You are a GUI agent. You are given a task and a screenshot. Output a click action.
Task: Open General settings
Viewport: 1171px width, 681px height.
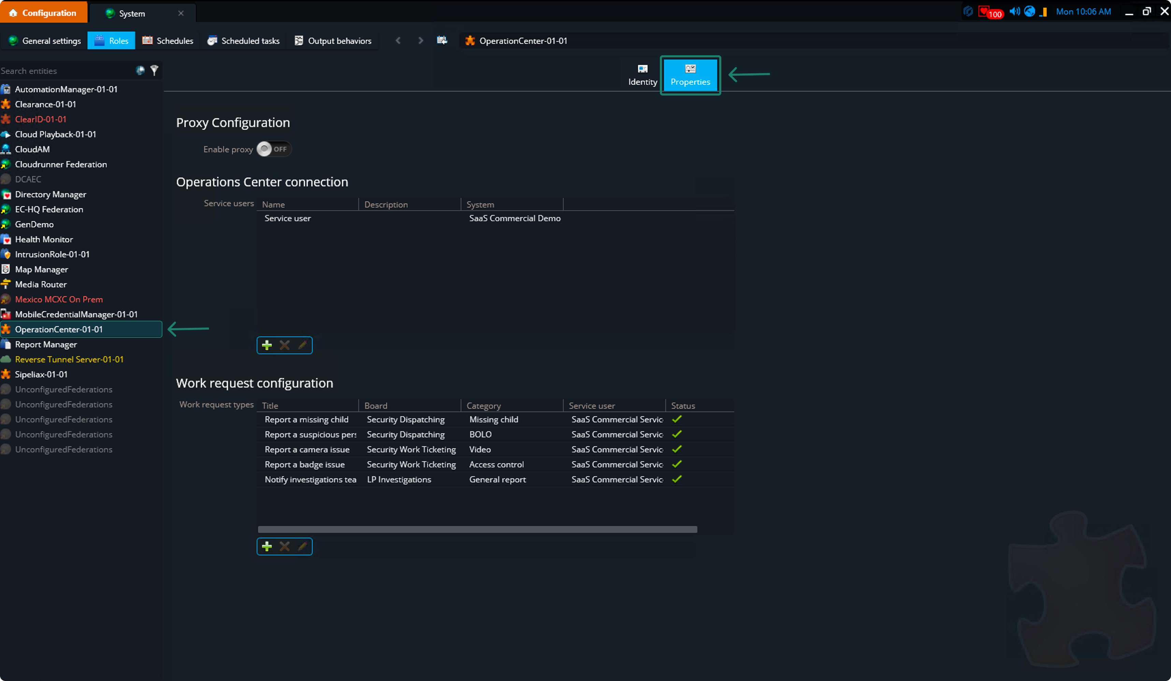pos(45,41)
